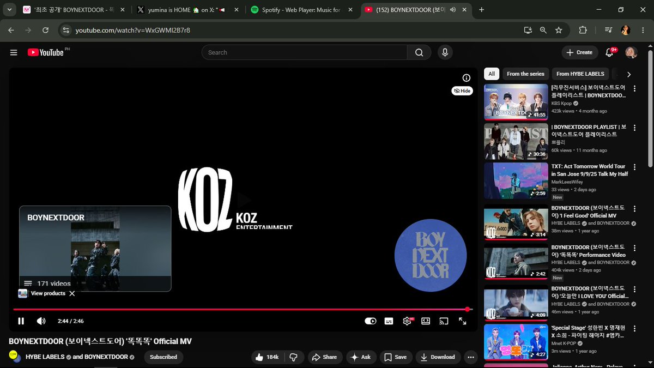This screenshot has width=654, height=368.
Task: Open options for TXT San Jose video
Action: (634, 167)
